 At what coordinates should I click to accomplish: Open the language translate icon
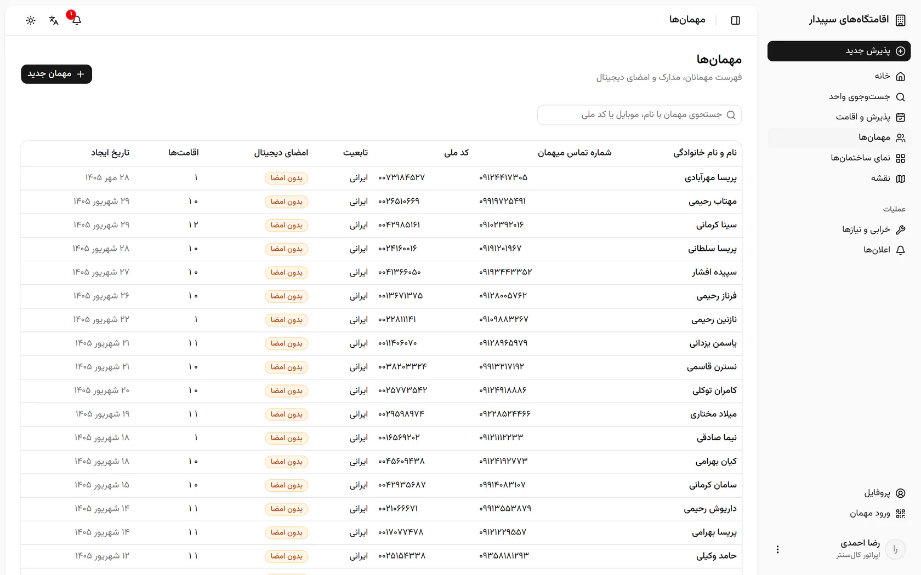[x=54, y=20]
